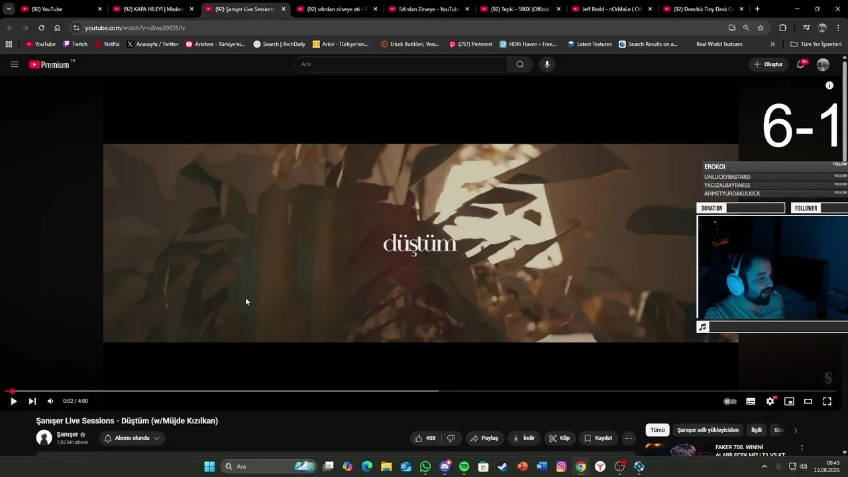
Task: Select the İlgili filter chip
Action: (x=756, y=430)
